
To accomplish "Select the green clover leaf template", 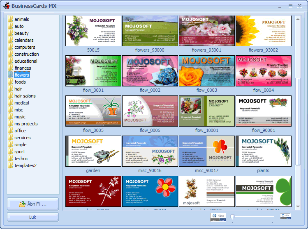I will point(264,191).
